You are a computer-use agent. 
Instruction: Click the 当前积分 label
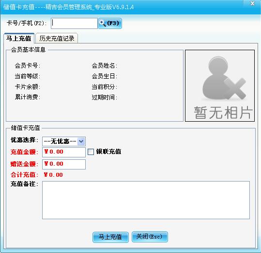coord(105,86)
